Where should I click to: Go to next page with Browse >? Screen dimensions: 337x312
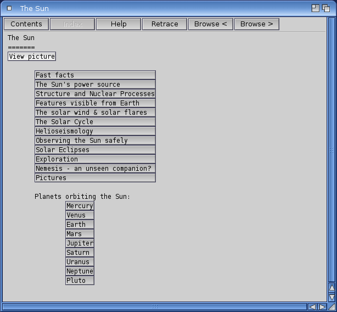[256, 24]
